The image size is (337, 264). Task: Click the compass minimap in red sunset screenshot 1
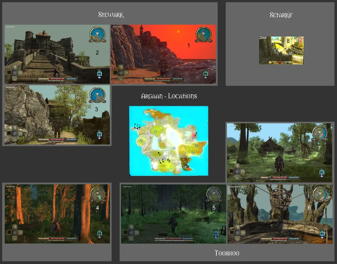pos(204,35)
